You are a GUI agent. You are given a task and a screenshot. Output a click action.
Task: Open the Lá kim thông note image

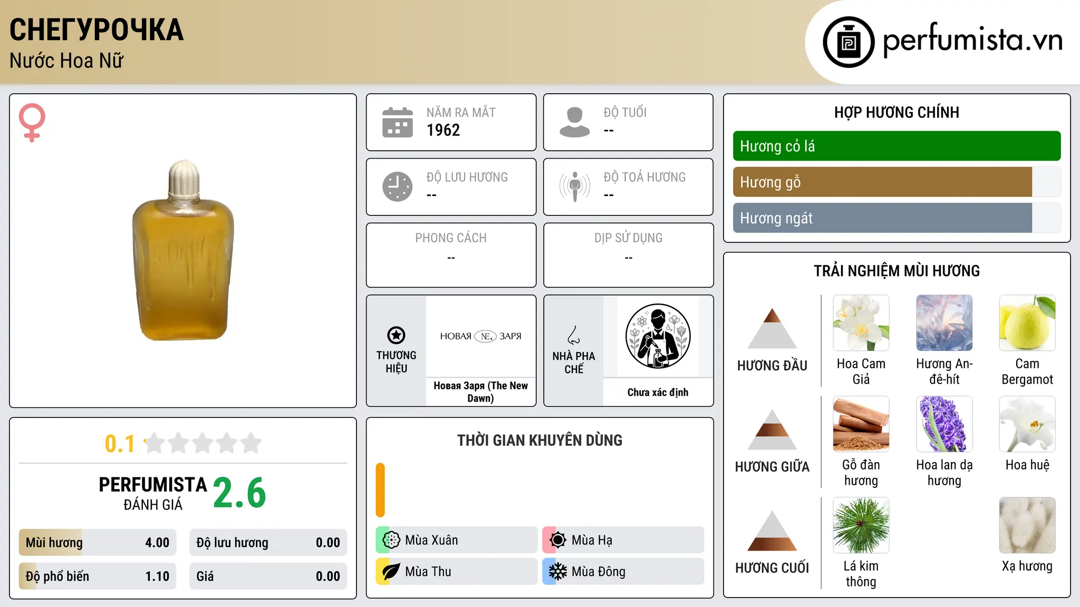(x=861, y=525)
